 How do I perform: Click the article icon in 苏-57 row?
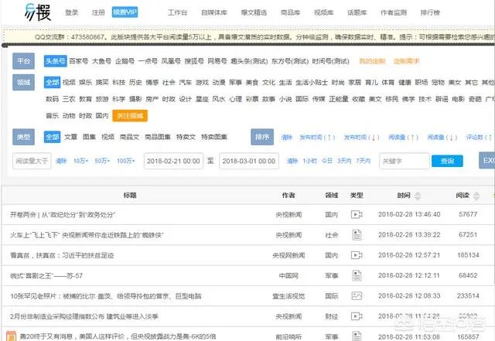pos(357,275)
